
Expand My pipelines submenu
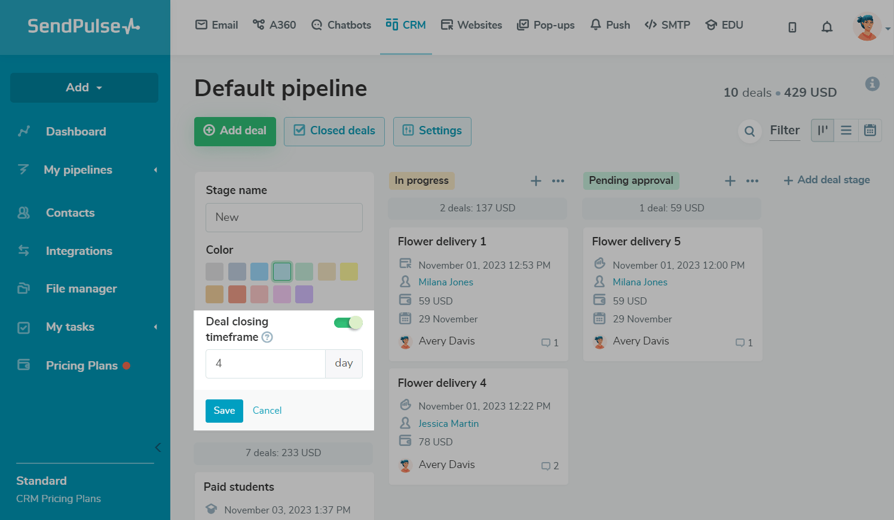click(x=155, y=170)
